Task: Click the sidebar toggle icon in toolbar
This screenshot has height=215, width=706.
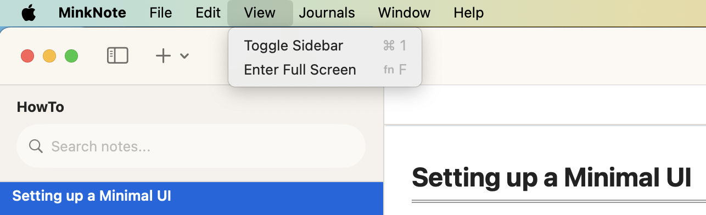Action: tap(117, 55)
